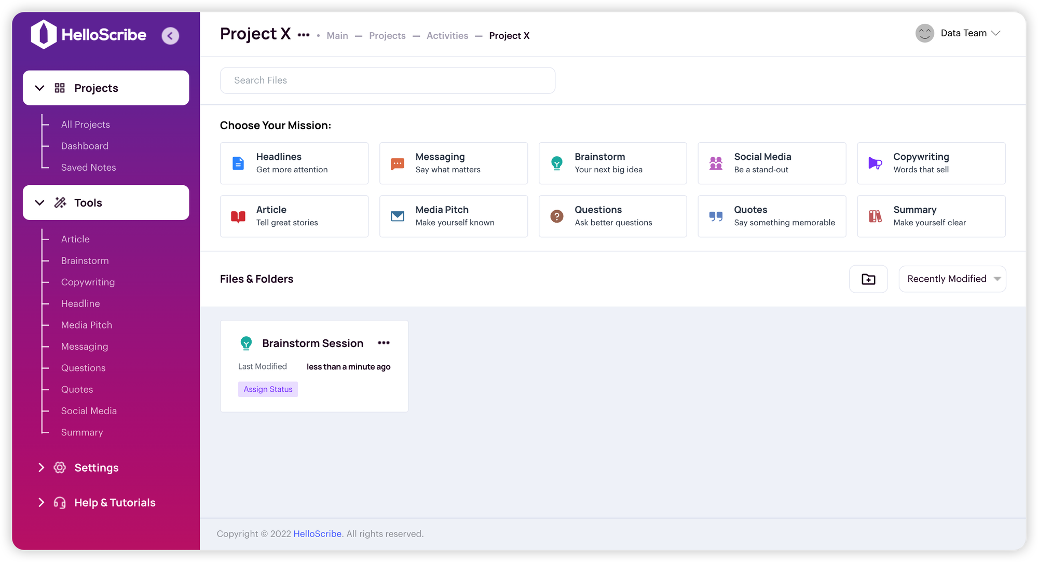Select Questions tool in sidebar

pyautogui.click(x=83, y=368)
